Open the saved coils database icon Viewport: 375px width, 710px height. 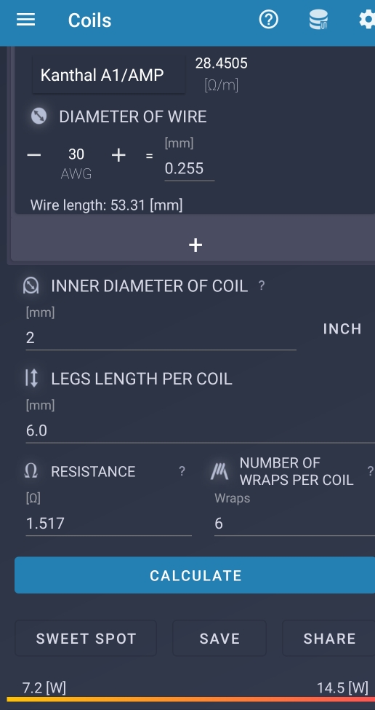pyautogui.click(x=318, y=20)
